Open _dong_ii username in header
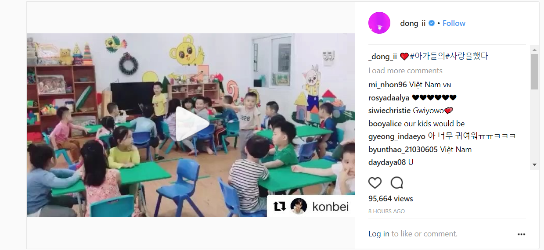Screen dimensions: 544x250 coord(411,23)
